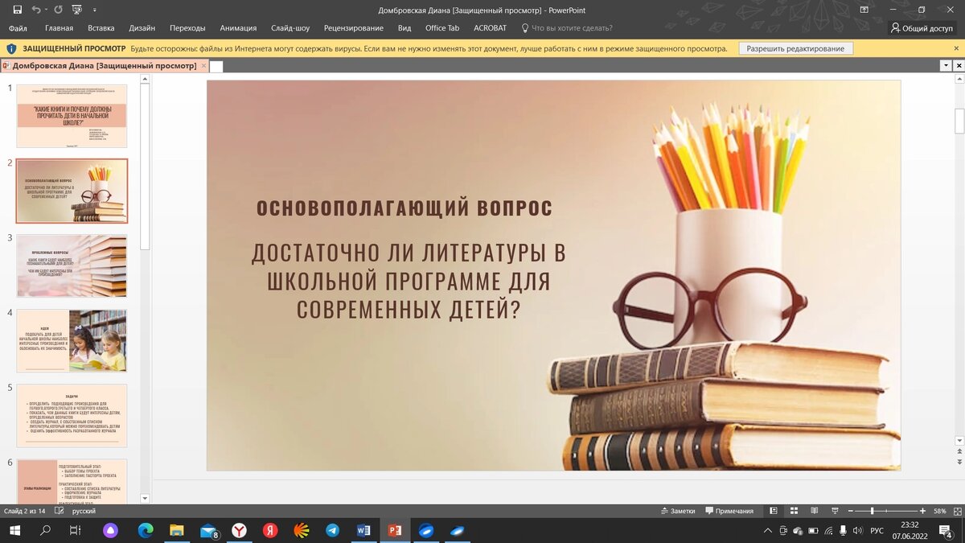965x543 pixels.
Task: Open the Файл menu
Action: point(18,27)
